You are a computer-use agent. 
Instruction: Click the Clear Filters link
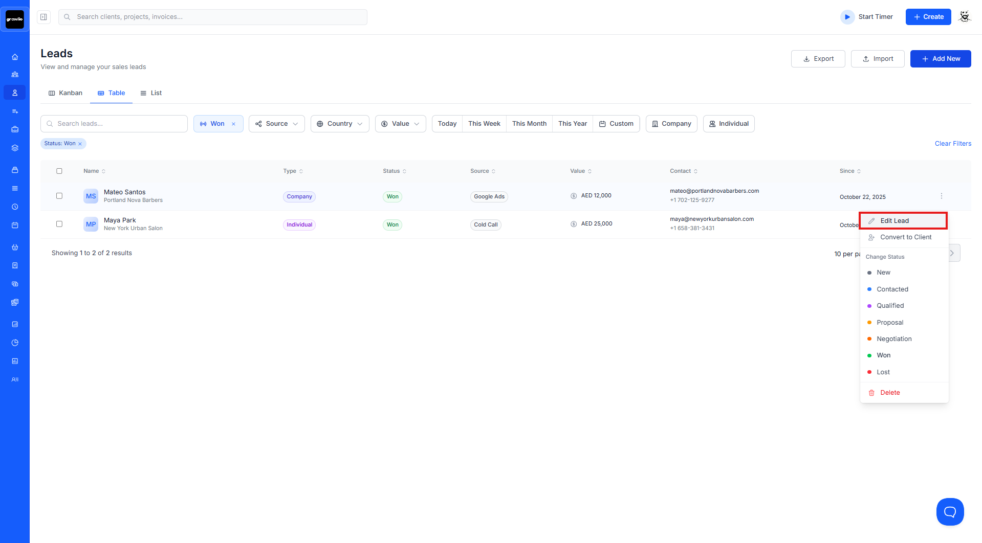pos(953,144)
